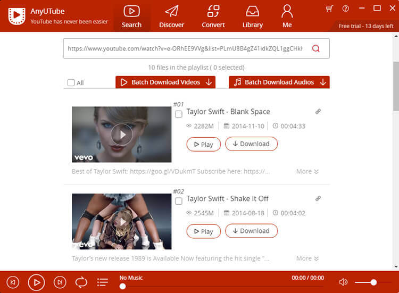Viewport: 399px width, 293px height.
Task: Play the Shake It Off video
Action: tap(204, 231)
